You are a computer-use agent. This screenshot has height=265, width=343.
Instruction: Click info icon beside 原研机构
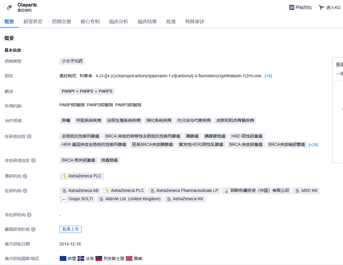coord(25,176)
